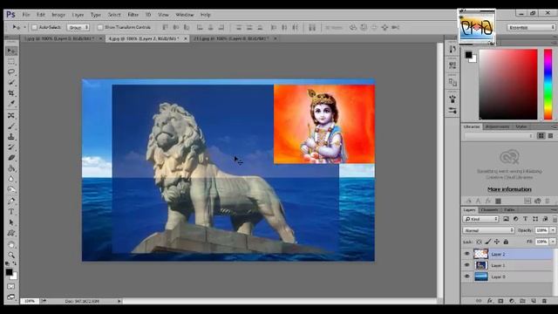Open layer filter Kind dropdown
Viewport: 558px width, 314px height.
[x=480, y=219]
